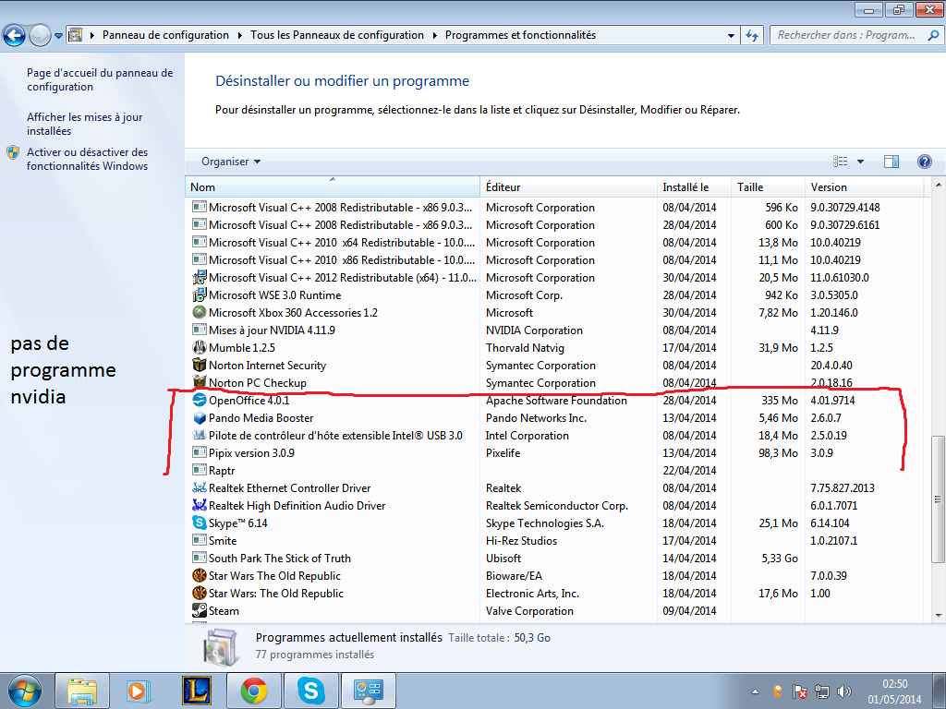This screenshot has height=709, width=946.
Task: Select 'Tous les Panneaux de configuration' breadcrumb
Action: point(337,35)
